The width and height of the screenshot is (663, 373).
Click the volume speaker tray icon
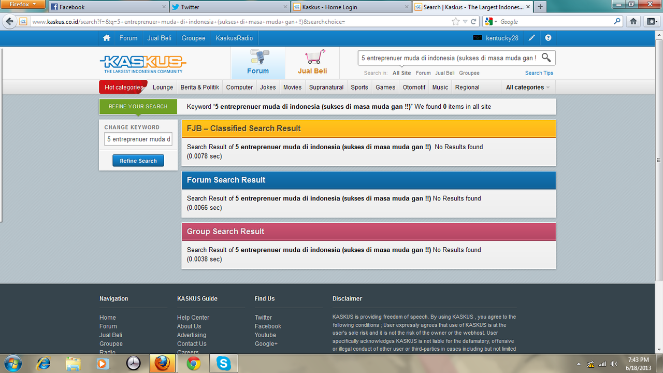(614, 364)
